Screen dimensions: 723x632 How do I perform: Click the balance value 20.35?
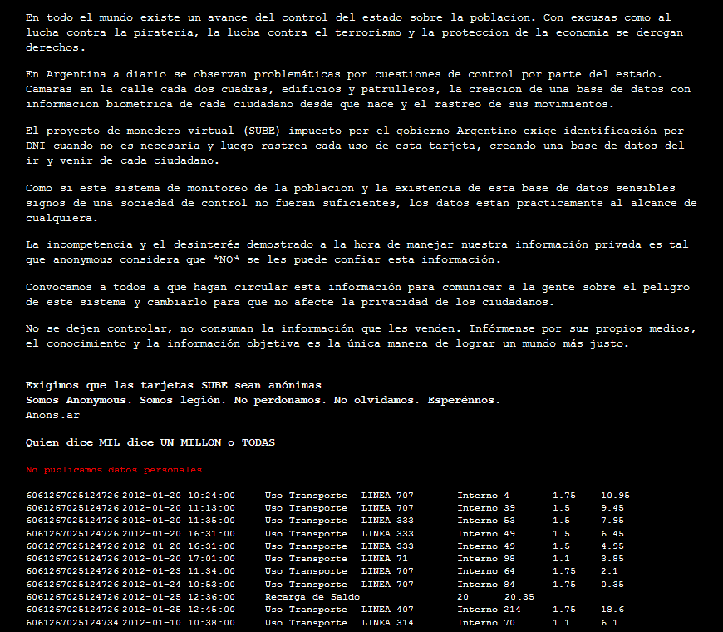tap(519, 597)
